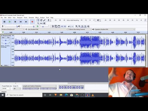Open the View menu

[14, 18]
